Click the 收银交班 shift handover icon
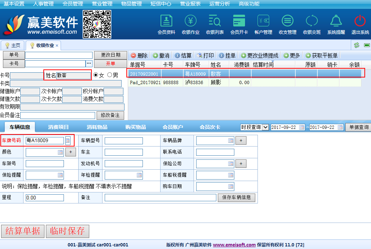Image resolution: width=371 pixels, height=249 pixels. point(312,24)
